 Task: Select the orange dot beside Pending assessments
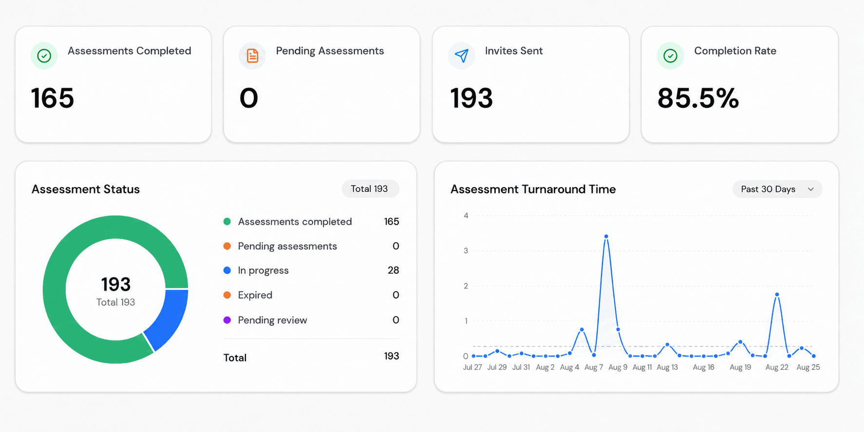point(227,246)
